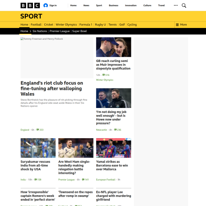Select Winter Olympics in sport navigation
This screenshot has width=206, height=206.
click(66, 24)
